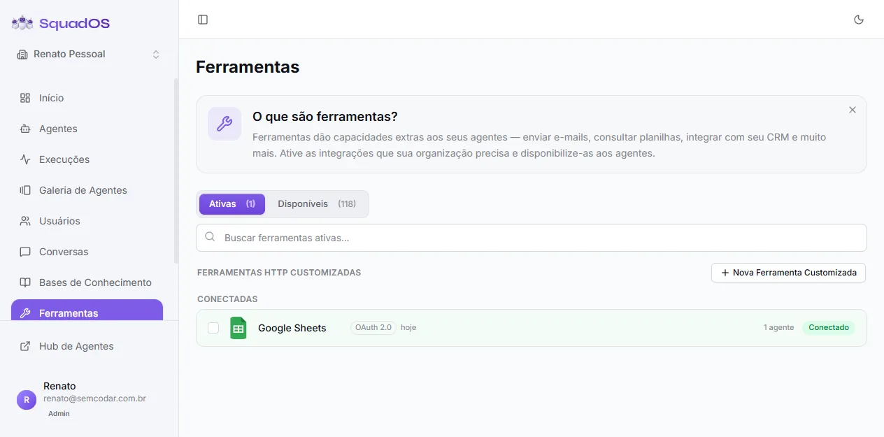
Task: Click the Início grid icon
Action: (25, 98)
